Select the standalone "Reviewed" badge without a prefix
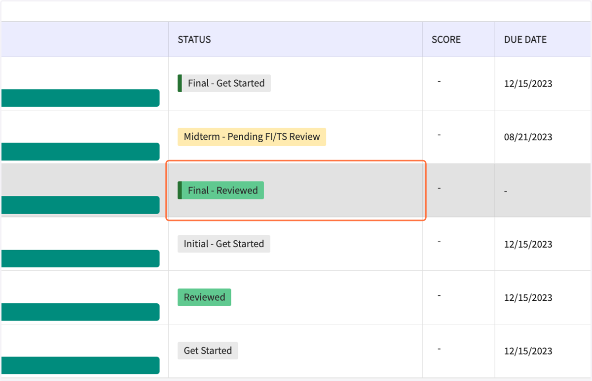Viewport: 592px width, 381px height. [x=204, y=297]
